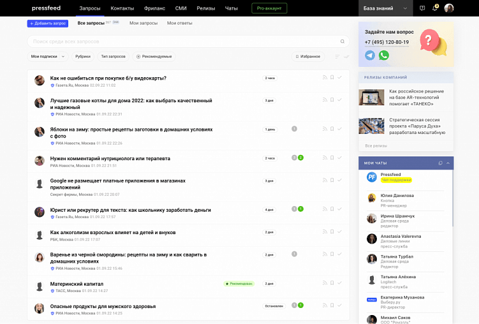Select Все запросы section
Screen dimensions: 479x324
(x=91, y=23)
